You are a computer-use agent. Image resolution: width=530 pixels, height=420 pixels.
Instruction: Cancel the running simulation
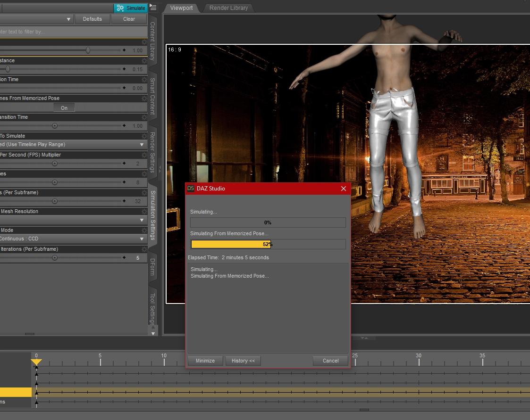tap(330, 361)
